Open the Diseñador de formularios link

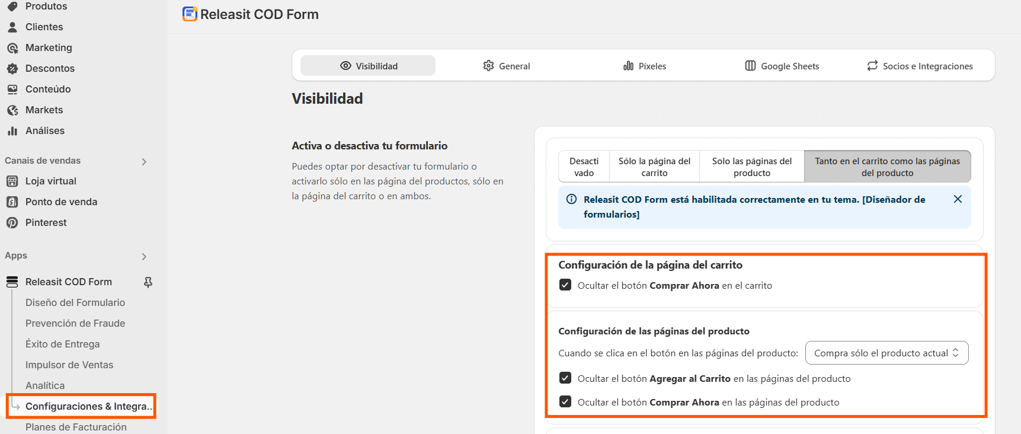(x=754, y=207)
